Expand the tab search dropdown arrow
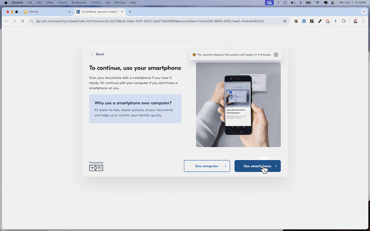Screen dimensions: 370x231 pos(363,11)
